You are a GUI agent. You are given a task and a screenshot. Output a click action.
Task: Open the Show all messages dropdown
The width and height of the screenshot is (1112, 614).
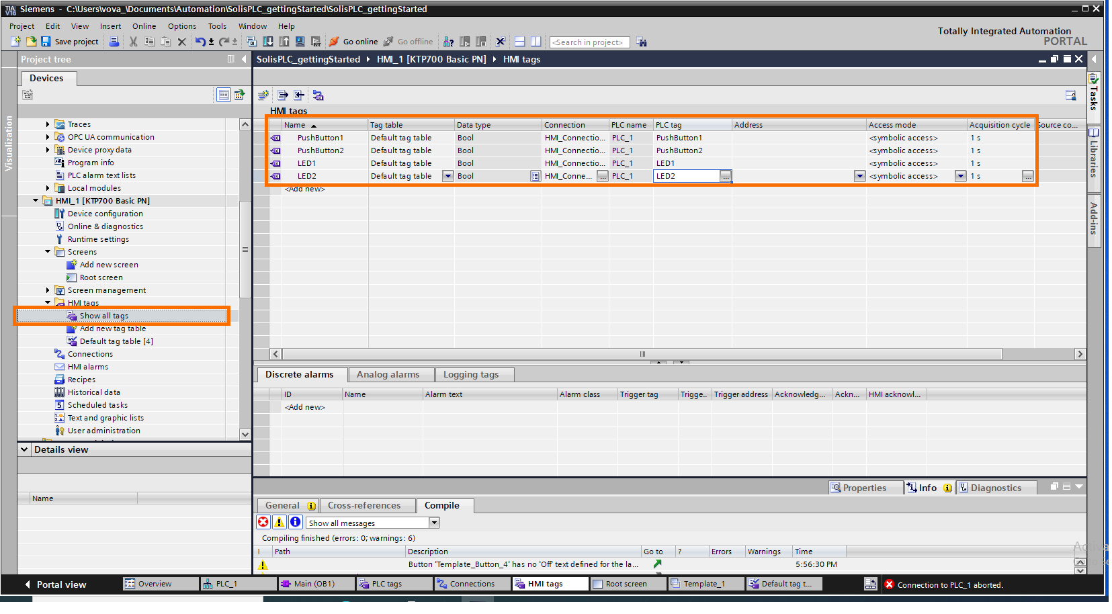(x=434, y=523)
